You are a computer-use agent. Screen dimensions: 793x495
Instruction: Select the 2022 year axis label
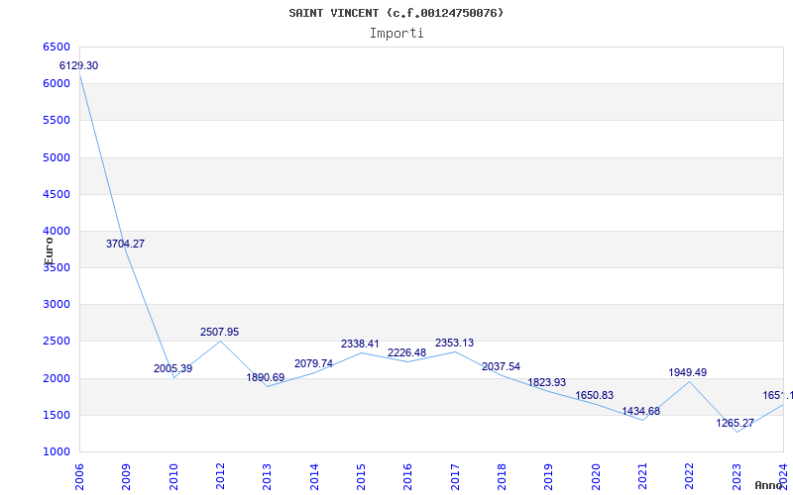click(689, 477)
